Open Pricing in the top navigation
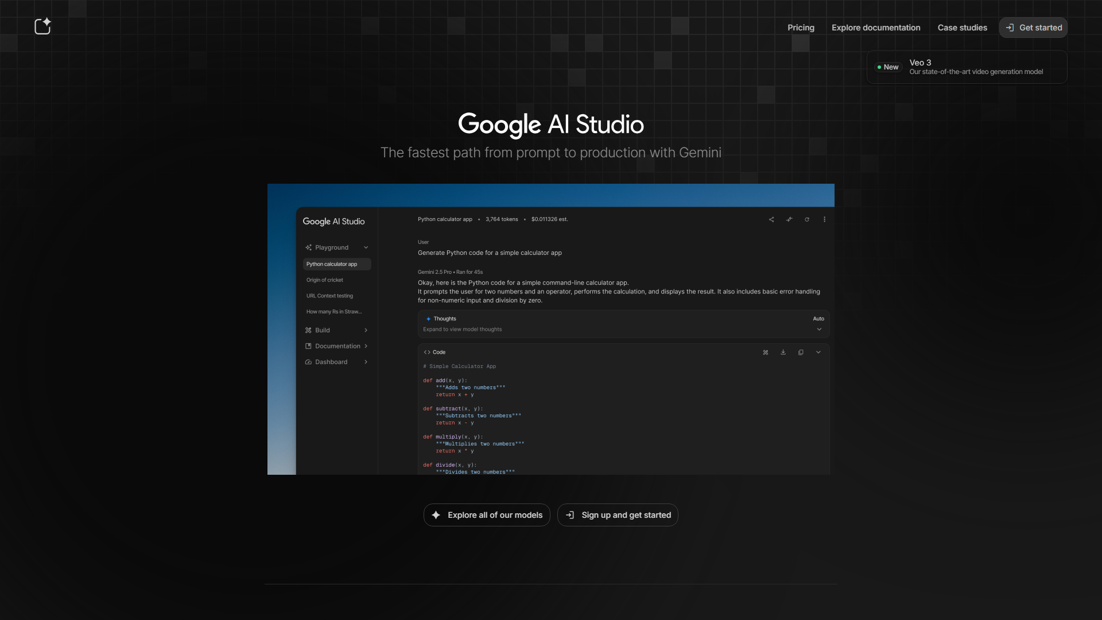 pos(801,28)
